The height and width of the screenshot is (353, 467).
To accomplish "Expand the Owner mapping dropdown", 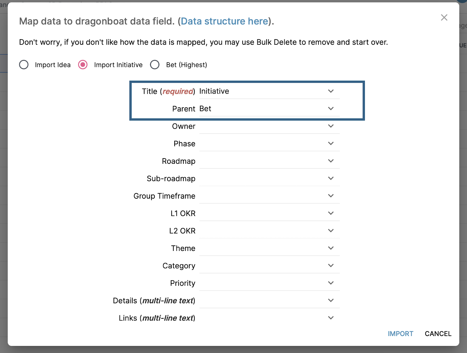I will [x=269, y=126].
